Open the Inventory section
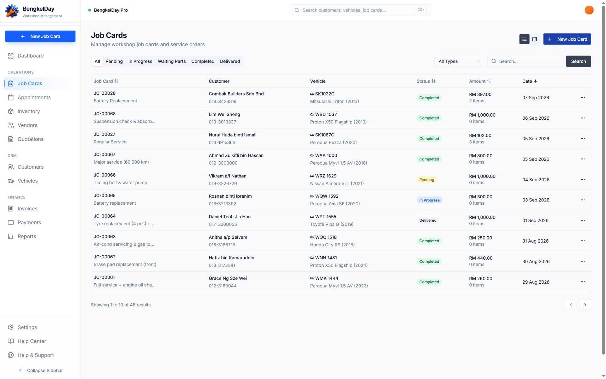The height and width of the screenshot is (379, 606). (x=40, y=111)
